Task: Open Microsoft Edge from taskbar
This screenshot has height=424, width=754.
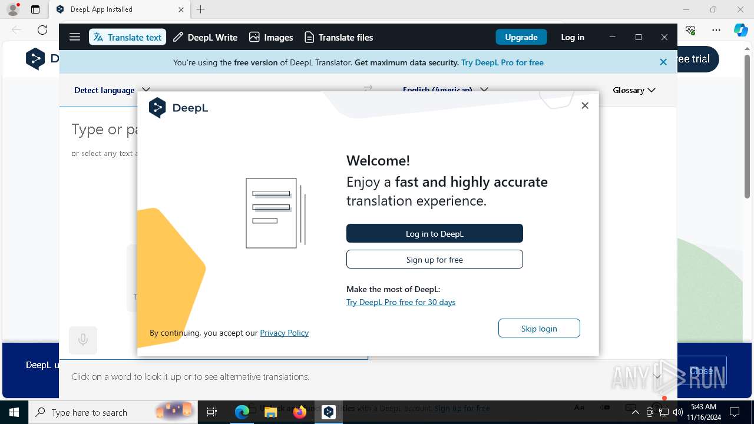Action: point(242,412)
